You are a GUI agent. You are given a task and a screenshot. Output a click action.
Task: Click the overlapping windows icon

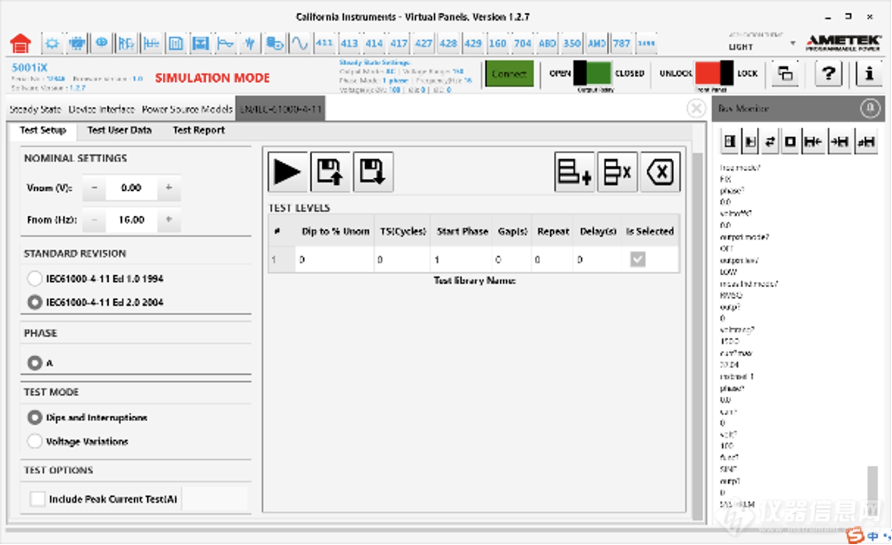pyautogui.click(x=785, y=74)
